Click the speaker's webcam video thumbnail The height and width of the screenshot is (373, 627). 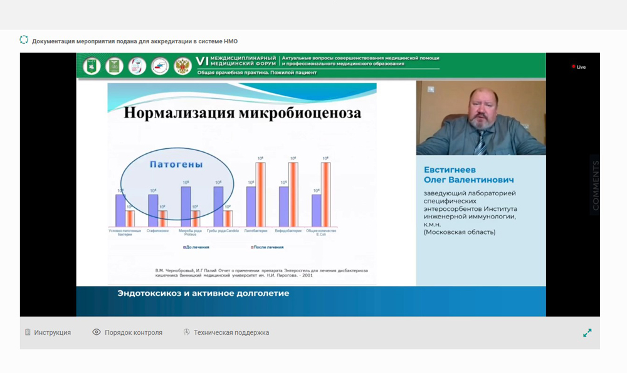(481, 118)
